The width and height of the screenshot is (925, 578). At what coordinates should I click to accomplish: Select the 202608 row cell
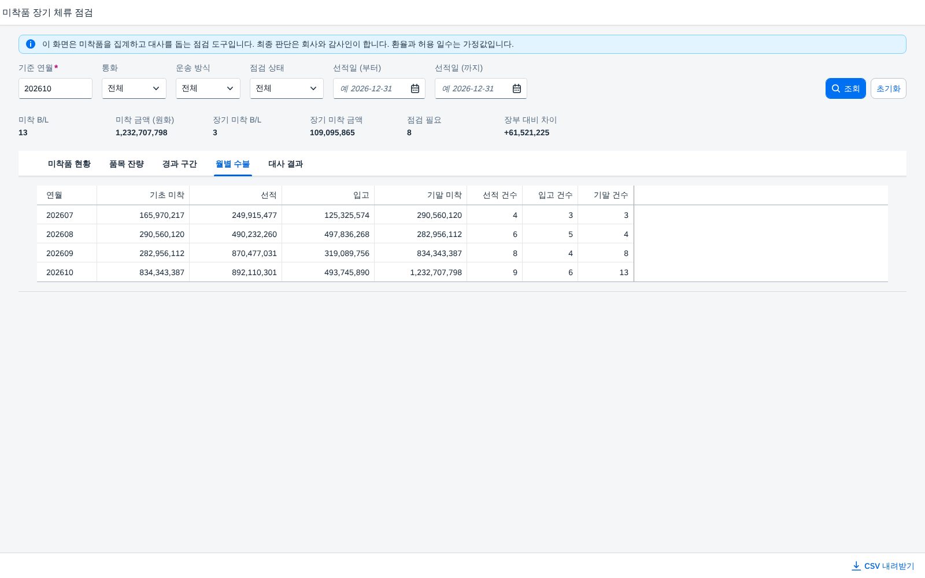[x=67, y=234]
